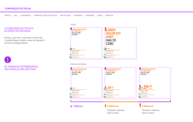Go to the LOGOMARCA tab

point(78,15)
